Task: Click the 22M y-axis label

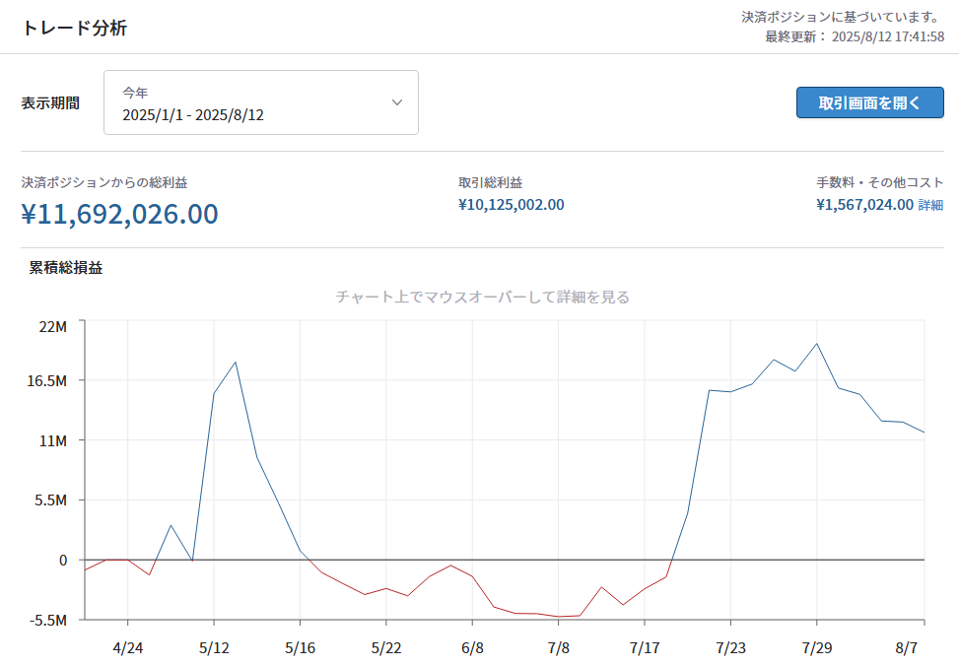Action: pyautogui.click(x=53, y=326)
